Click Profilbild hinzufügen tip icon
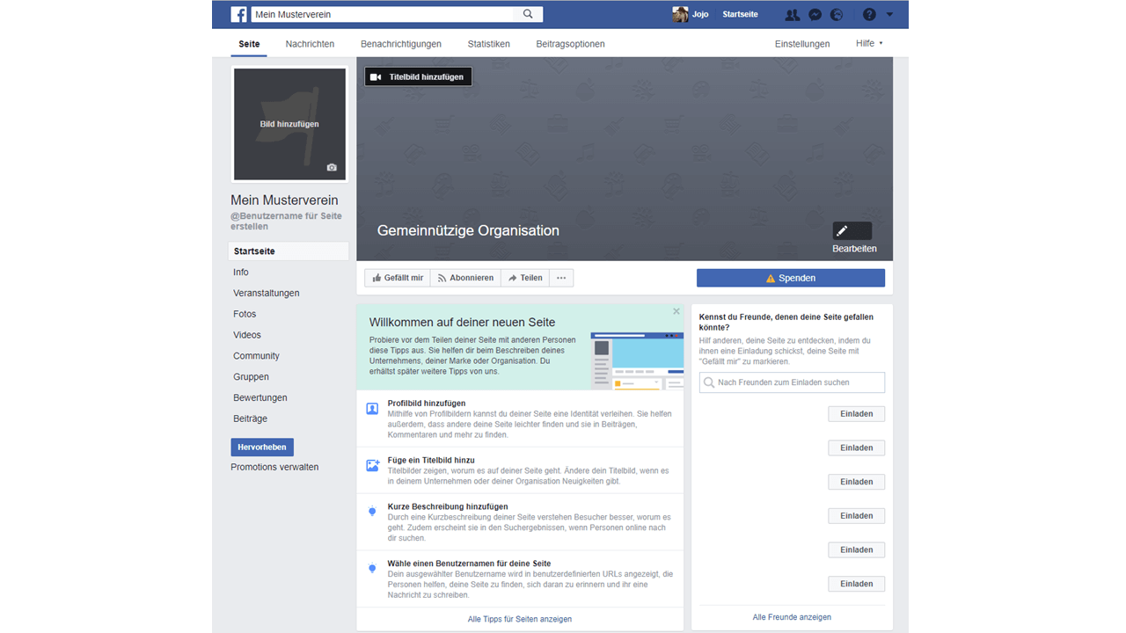1126x633 pixels. (372, 409)
